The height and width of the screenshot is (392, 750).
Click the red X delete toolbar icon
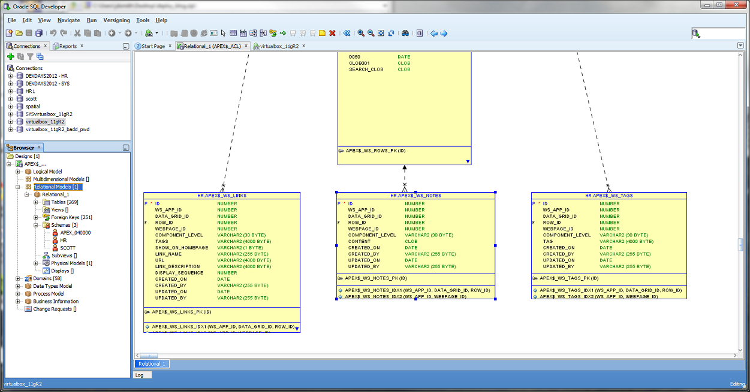pos(332,33)
